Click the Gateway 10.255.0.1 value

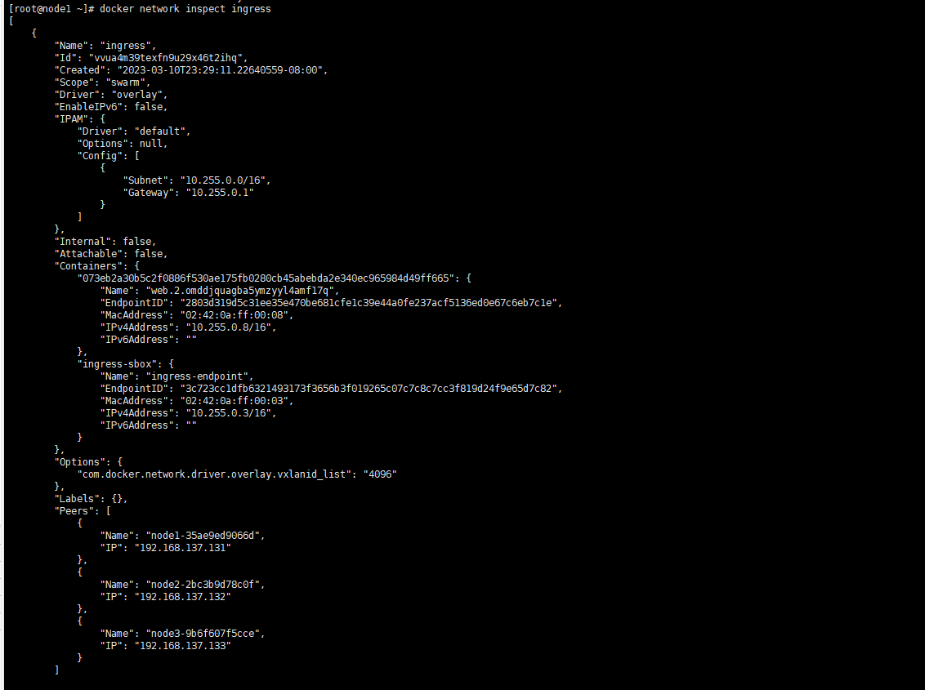tap(220, 193)
